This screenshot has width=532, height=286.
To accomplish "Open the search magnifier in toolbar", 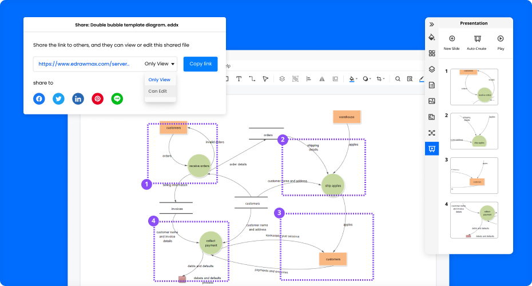I will pyautogui.click(x=398, y=79).
